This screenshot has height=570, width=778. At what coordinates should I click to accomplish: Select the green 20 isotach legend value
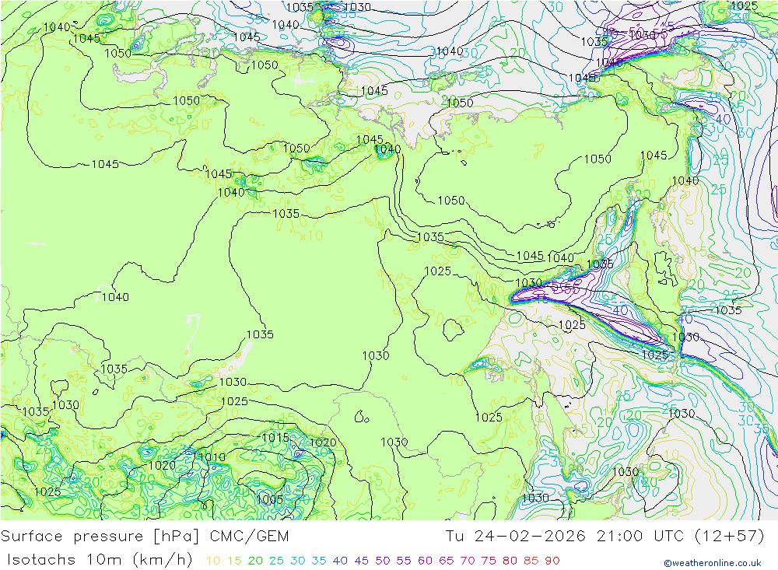tap(255, 561)
